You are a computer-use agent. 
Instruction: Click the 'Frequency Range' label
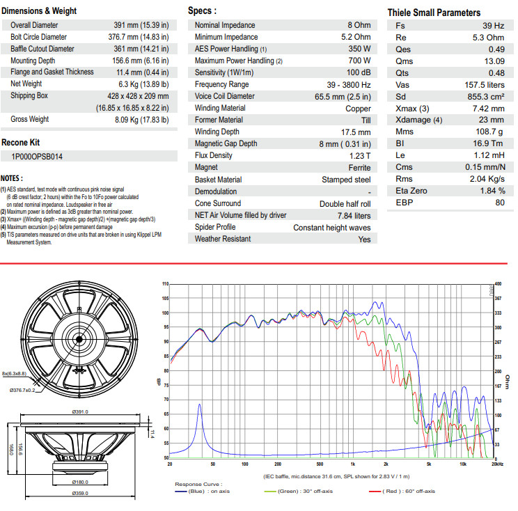tap(221, 84)
